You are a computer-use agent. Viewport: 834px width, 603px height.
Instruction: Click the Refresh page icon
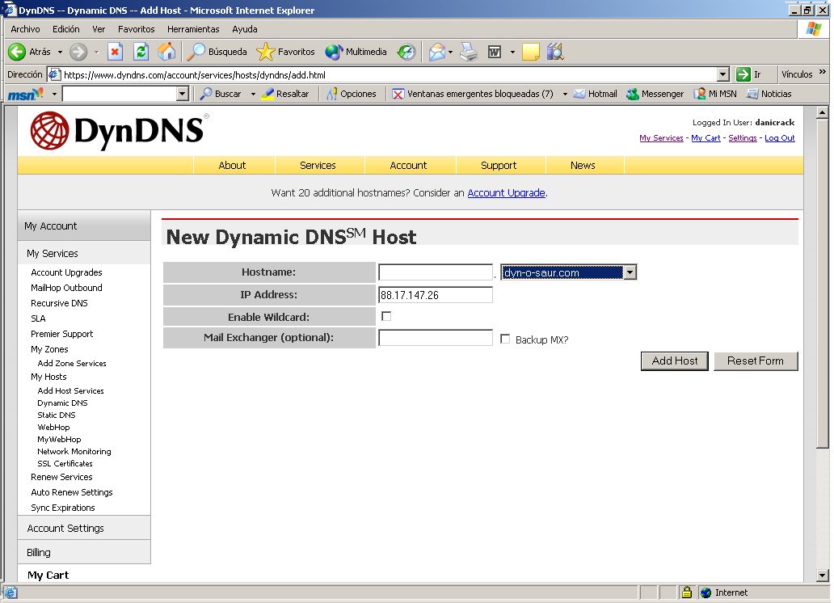[141, 52]
